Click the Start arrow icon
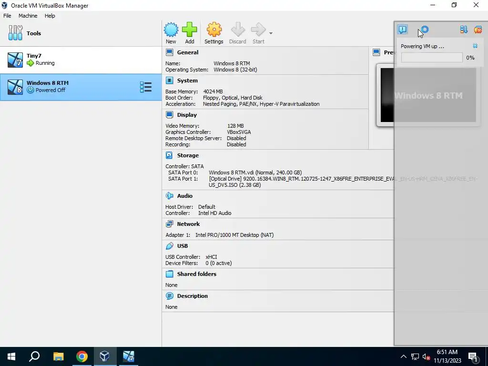Screen dimensions: 488x366 click(x=258, y=30)
